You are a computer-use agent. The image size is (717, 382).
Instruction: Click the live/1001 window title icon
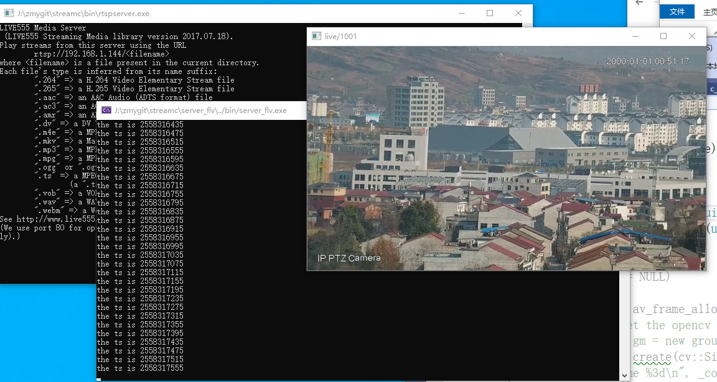[x=316, y=36]
